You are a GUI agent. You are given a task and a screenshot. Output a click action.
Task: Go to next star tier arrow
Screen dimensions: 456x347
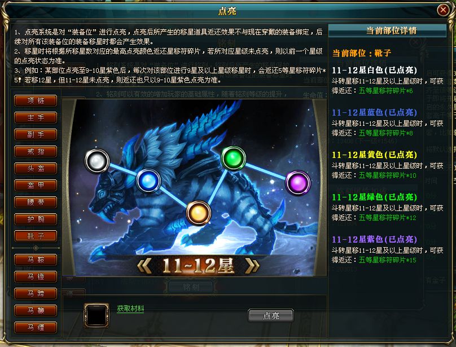(252, 266)
